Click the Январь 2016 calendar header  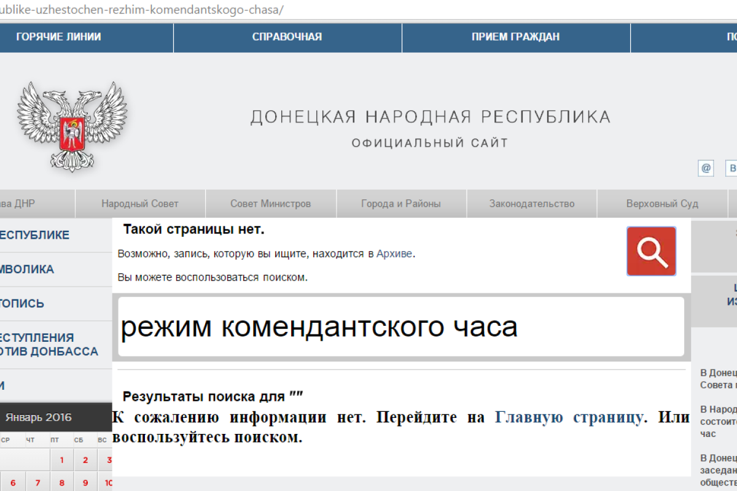[39, 417]
